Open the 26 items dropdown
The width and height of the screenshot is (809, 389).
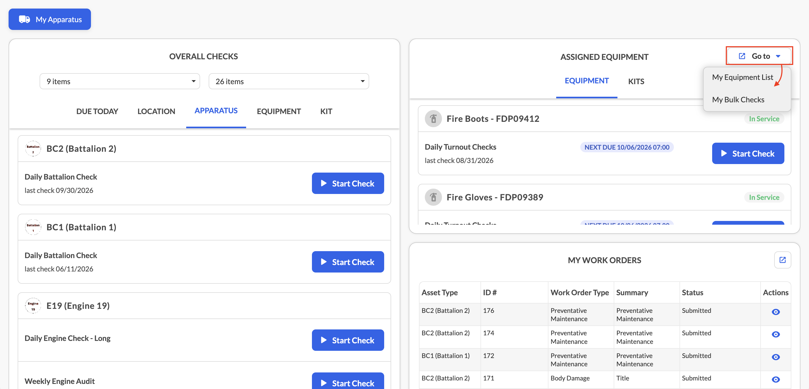pyautogui.click(x=289, y=81)
